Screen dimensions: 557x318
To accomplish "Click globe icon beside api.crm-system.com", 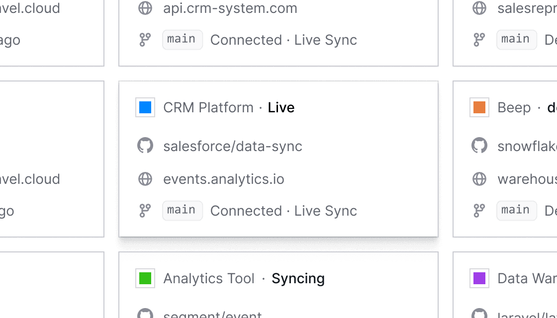I will (145, 8).
